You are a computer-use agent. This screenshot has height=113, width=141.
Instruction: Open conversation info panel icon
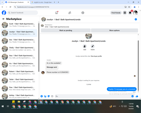pyautogui.click(x=136, y=19)
